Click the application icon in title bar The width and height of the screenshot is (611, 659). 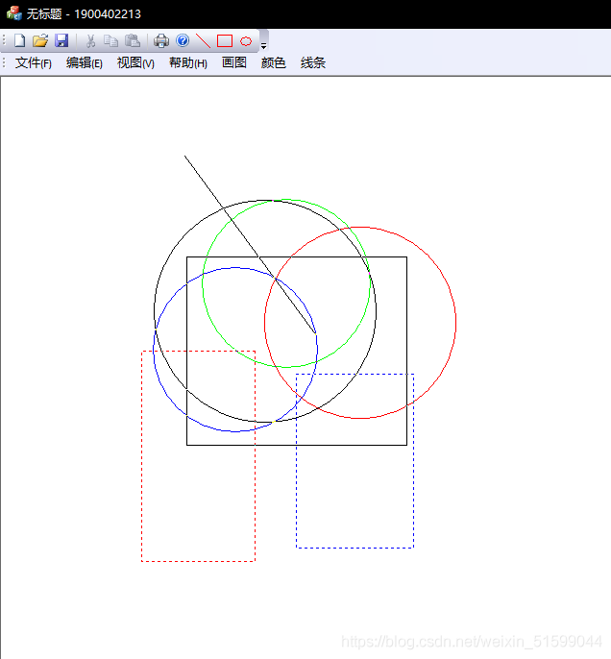click(x=13, y=13)
